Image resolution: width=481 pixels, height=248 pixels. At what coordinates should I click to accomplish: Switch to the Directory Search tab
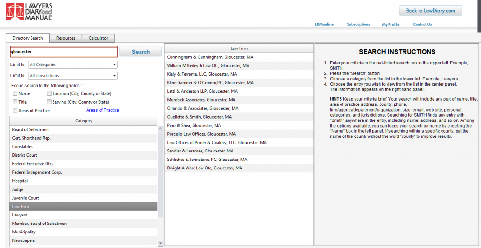(x=28, y=38)
